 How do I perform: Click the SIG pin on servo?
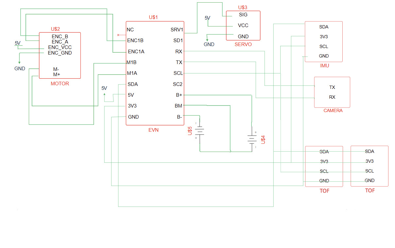point(243,15)
